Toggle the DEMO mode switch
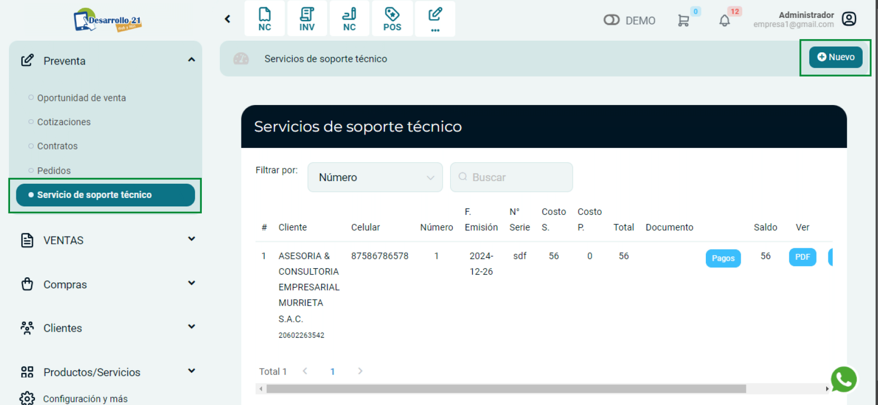This screenshot has height=405, width=878. (x=611, y=20)
